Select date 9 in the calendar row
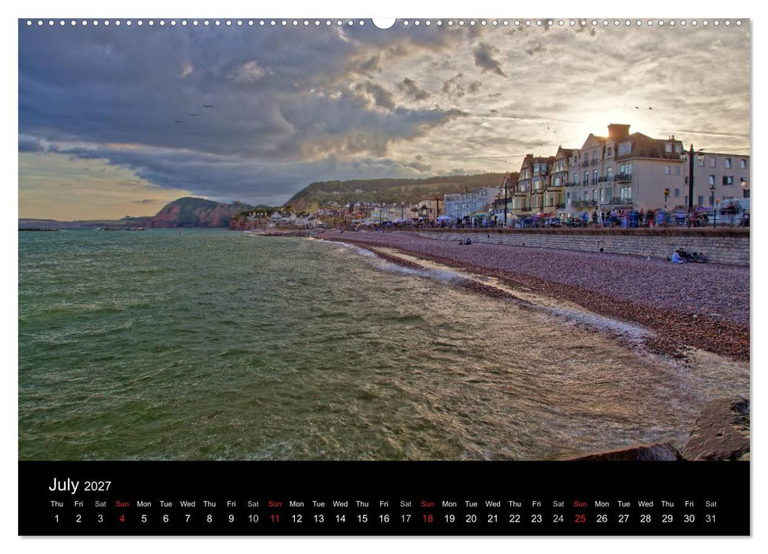The image size is (768, 554). [x=231, y=518]
